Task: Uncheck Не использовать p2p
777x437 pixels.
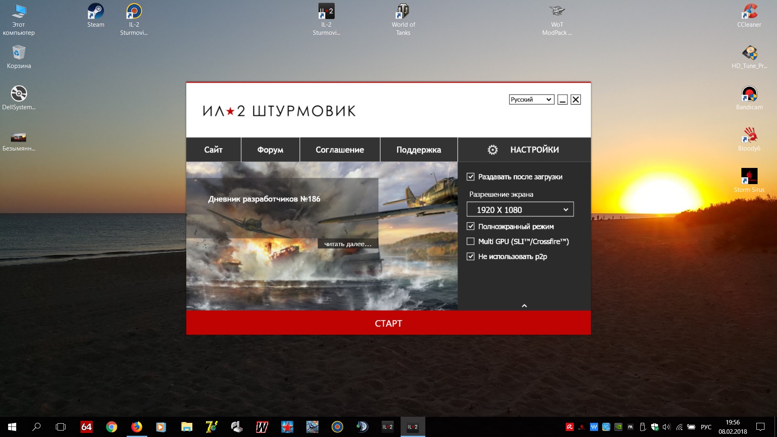Action: click(x=470, y=257)
